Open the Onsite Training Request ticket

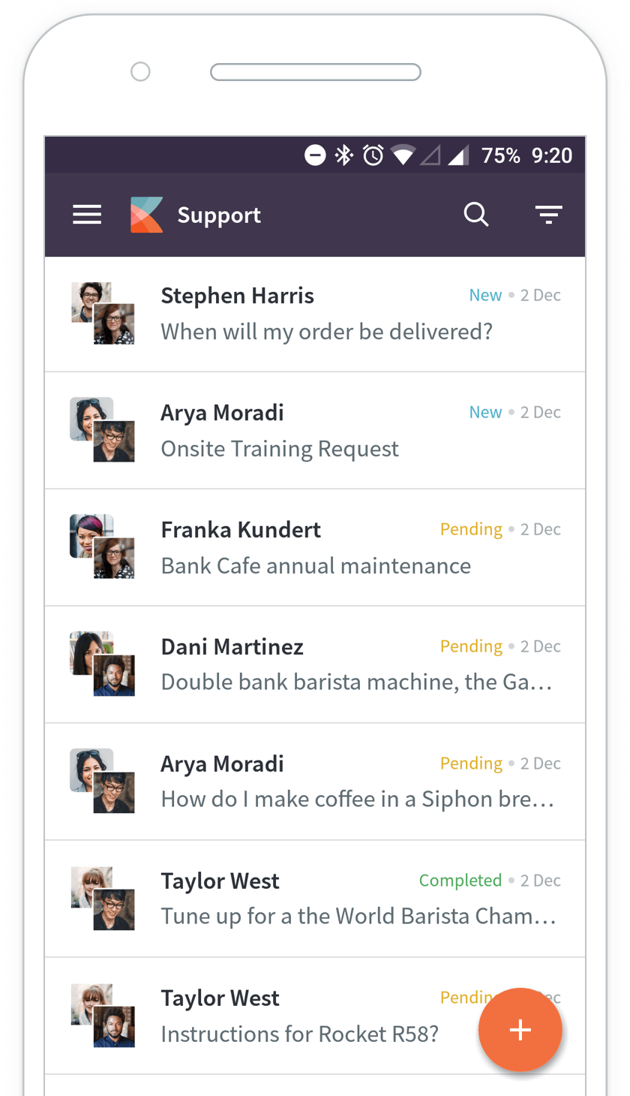[315, 430]
